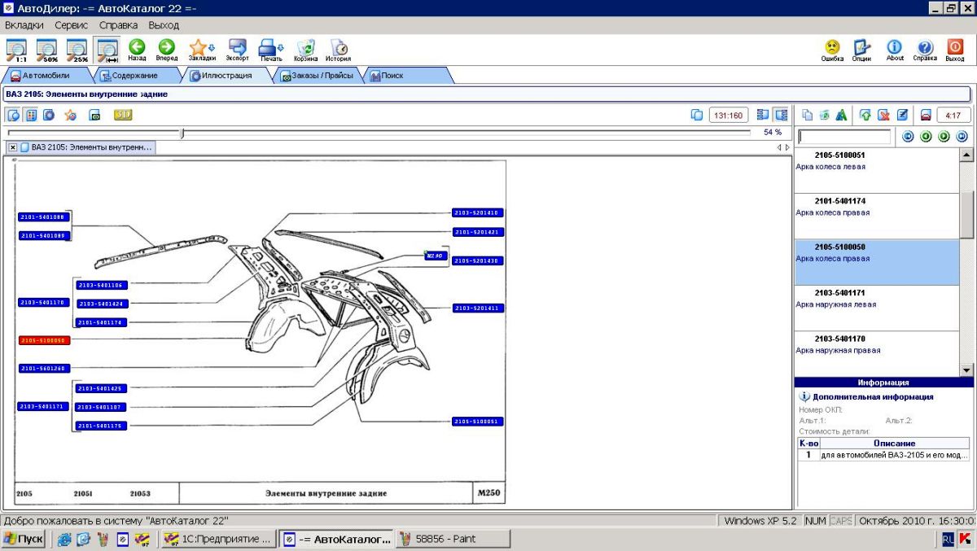
Task: Select part 2101-5401174 in the parts list
Action: (877, 216)
